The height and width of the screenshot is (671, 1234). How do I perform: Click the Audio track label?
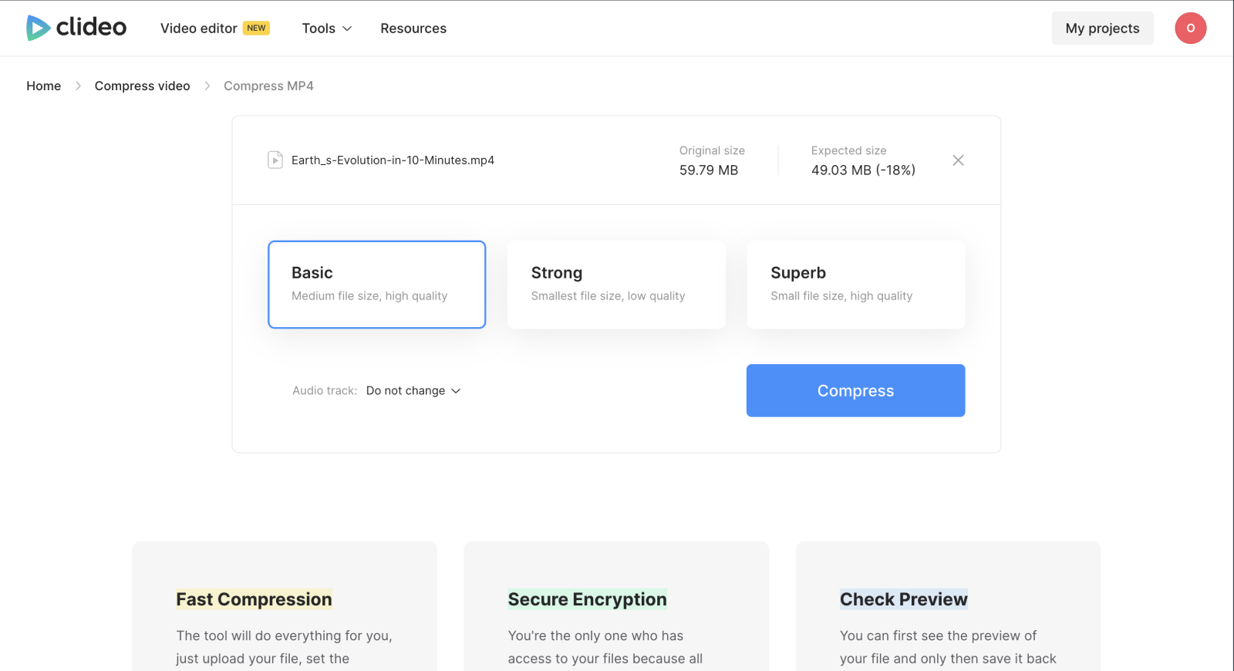[325, 391]
